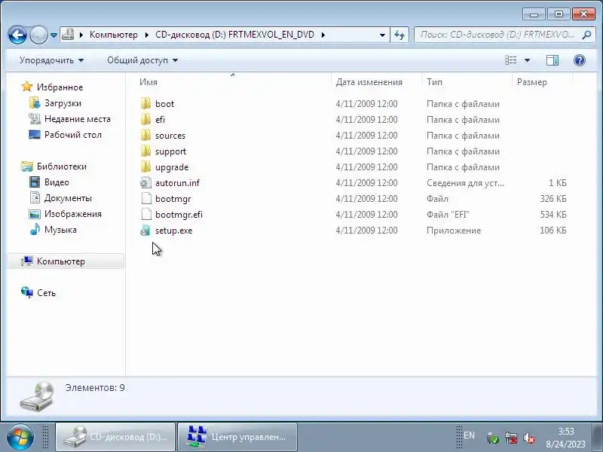Open Рабочий стол in the sidebar

pyautogui.click(x=72, y=135)
